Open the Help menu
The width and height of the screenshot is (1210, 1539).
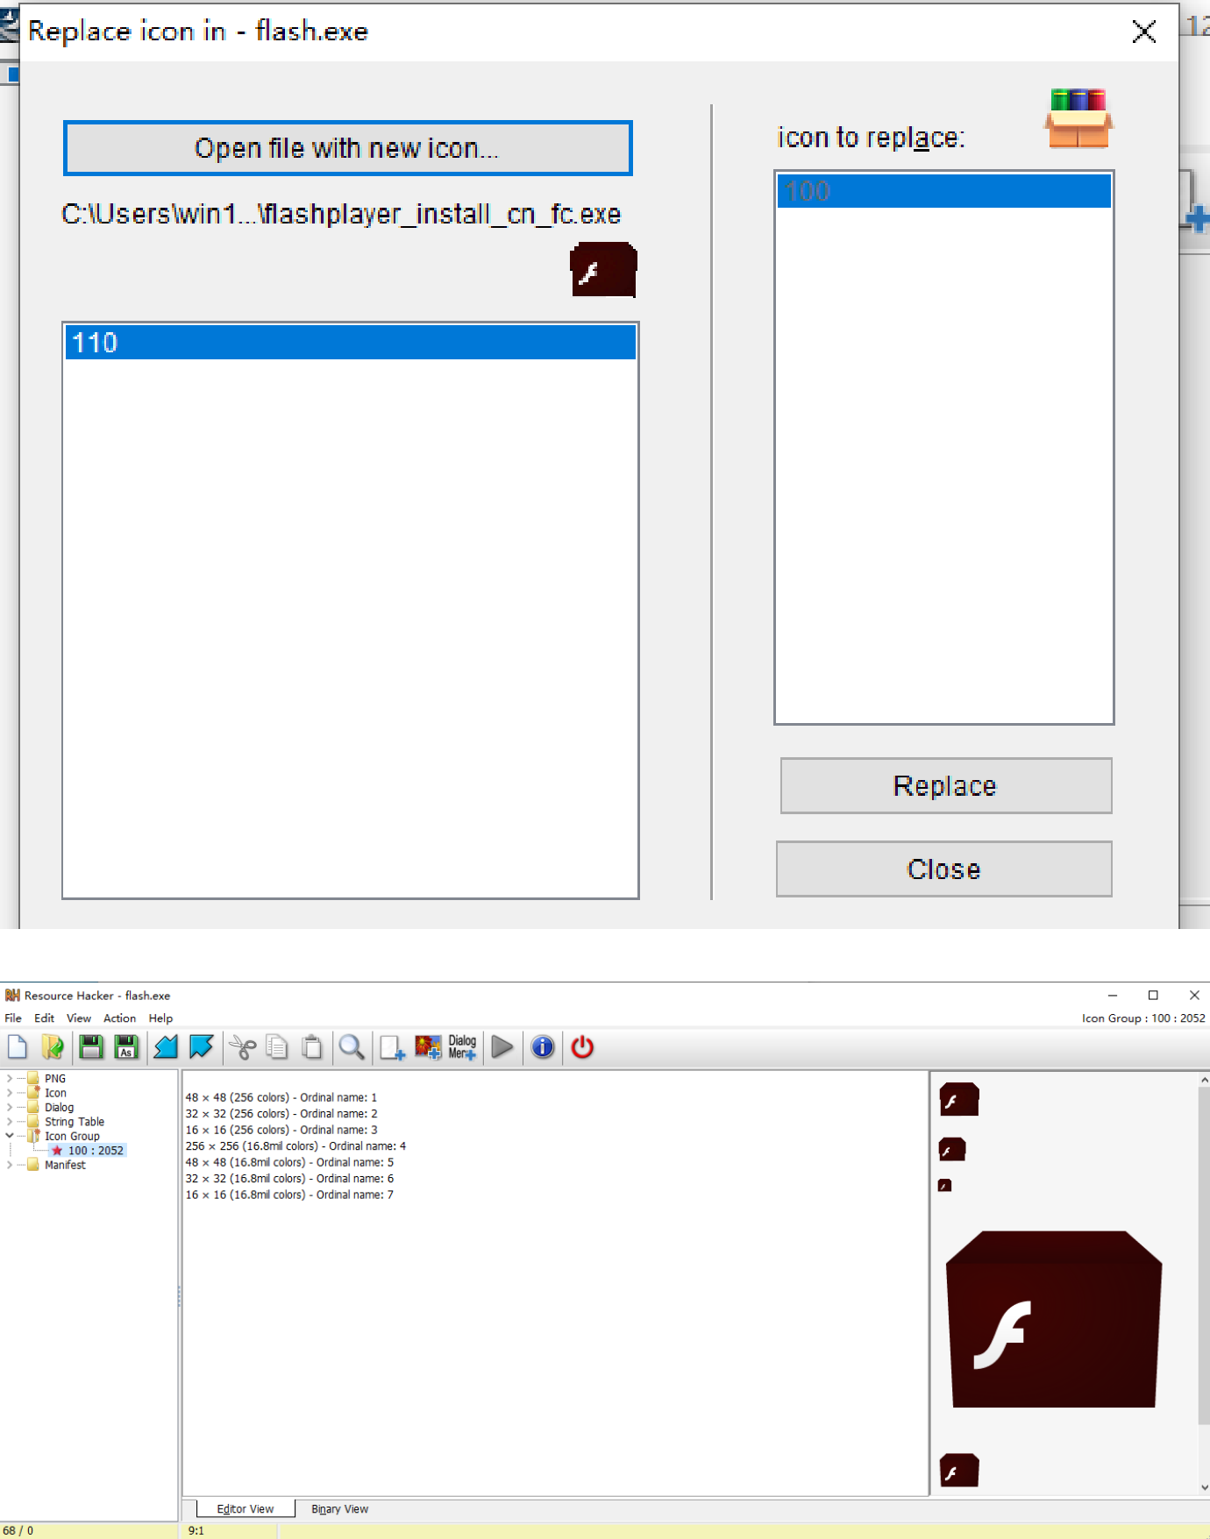[x=160, y=1018]
